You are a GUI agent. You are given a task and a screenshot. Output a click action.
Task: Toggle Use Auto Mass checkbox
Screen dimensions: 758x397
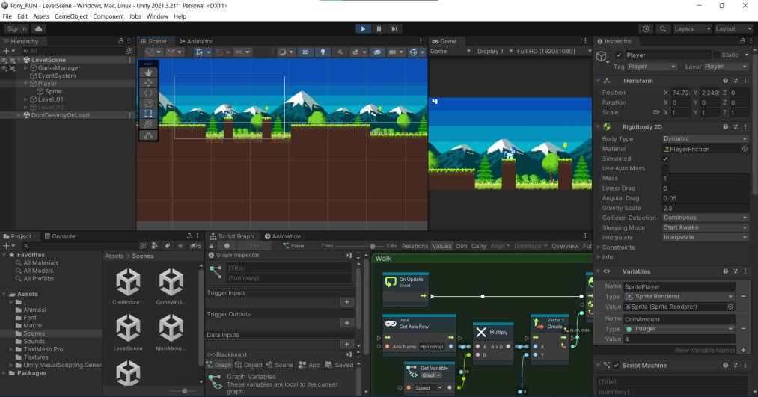[666, 168]
